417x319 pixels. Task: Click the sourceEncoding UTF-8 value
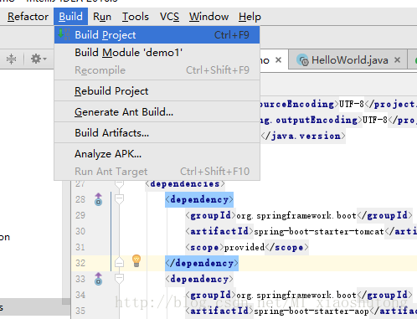[352, 104]
